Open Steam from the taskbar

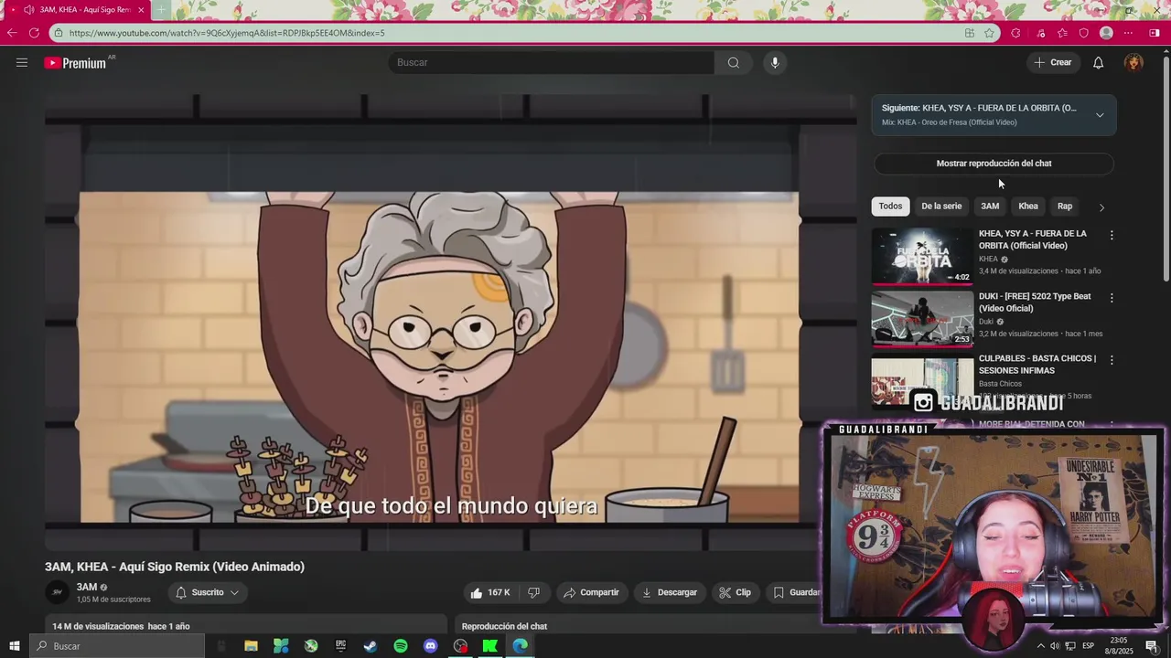[x=371, y=646]
